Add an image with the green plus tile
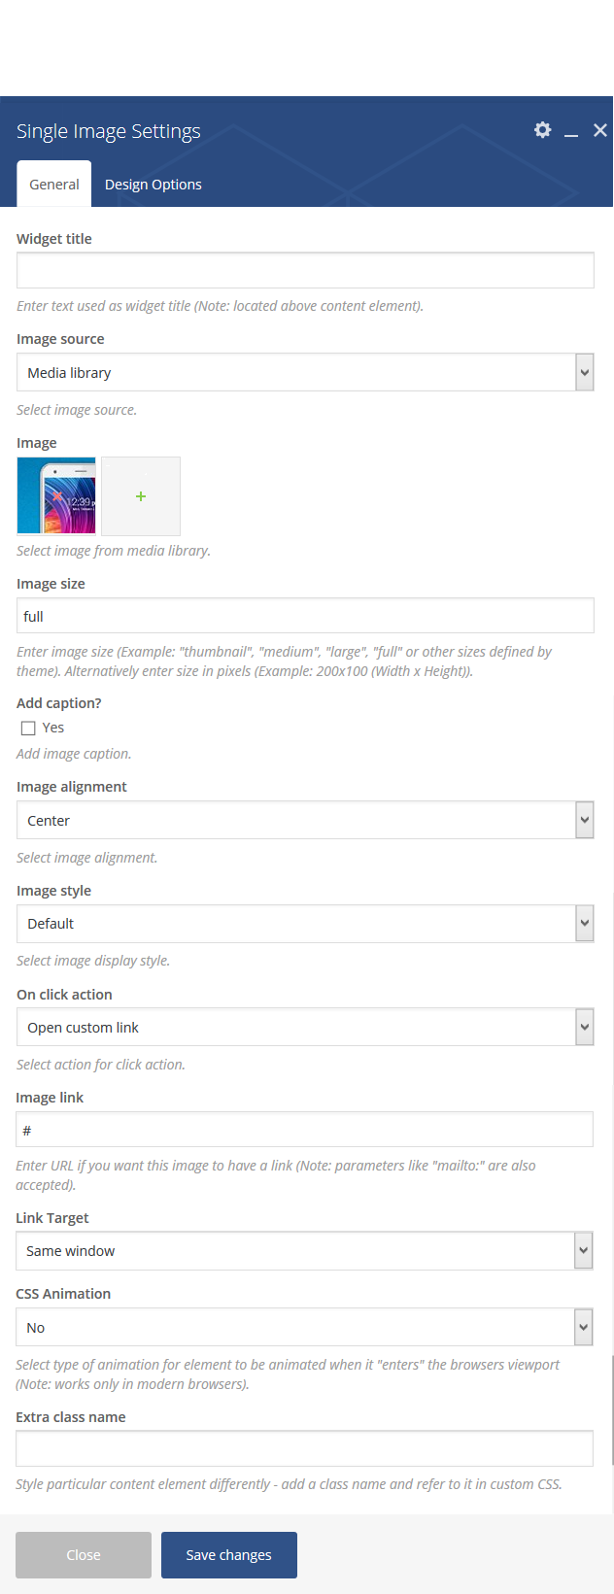 click(141, 496)
